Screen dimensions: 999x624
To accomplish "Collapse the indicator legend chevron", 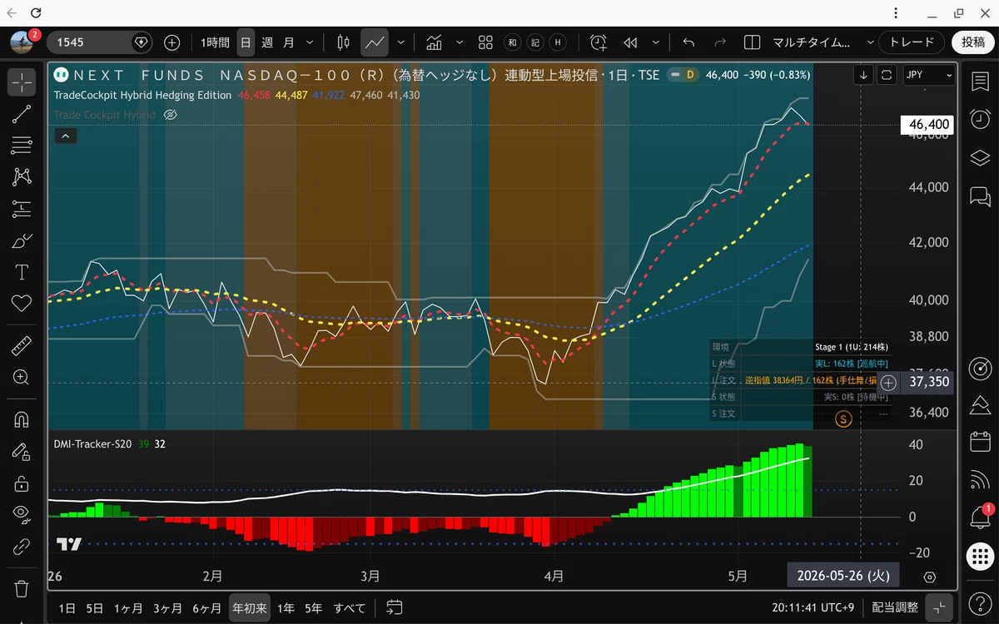I will [66, 136].
